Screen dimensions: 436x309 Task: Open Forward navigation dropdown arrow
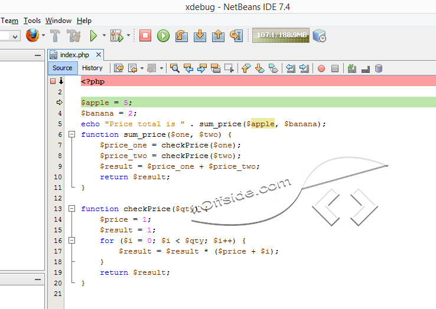pos(161,68)
